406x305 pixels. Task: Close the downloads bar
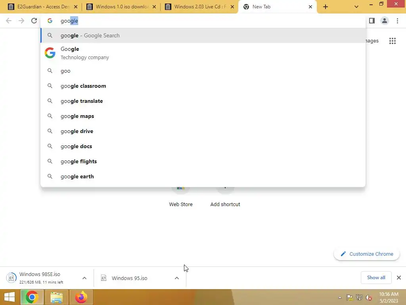pos(399,278)
